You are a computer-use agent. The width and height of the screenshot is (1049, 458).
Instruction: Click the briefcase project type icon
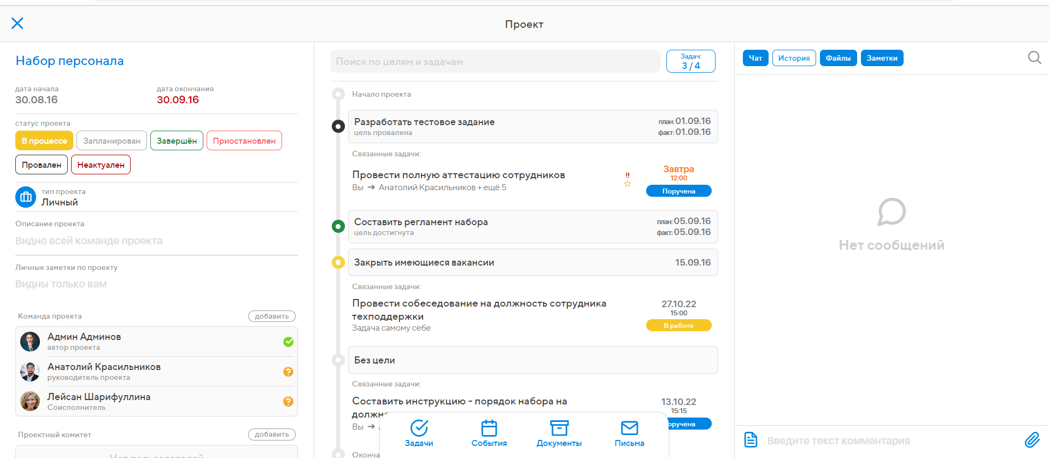pyautogui.click(x=26, y=197)
